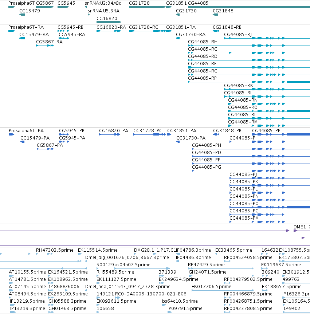Click protein CG44085-PI label
The width and height of the screenshot is (310, 314).
[x=243, y=138]
